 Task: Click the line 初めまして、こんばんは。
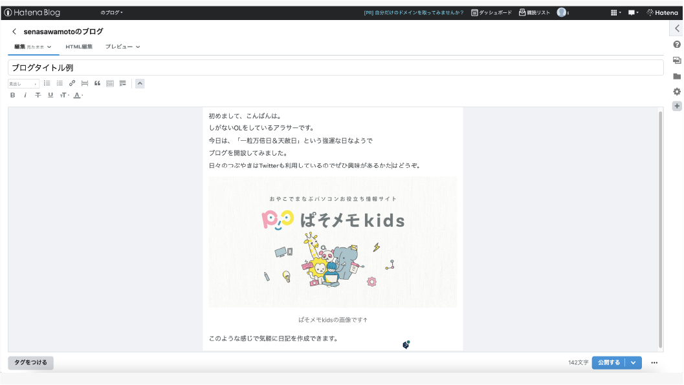tap(246, 116)
